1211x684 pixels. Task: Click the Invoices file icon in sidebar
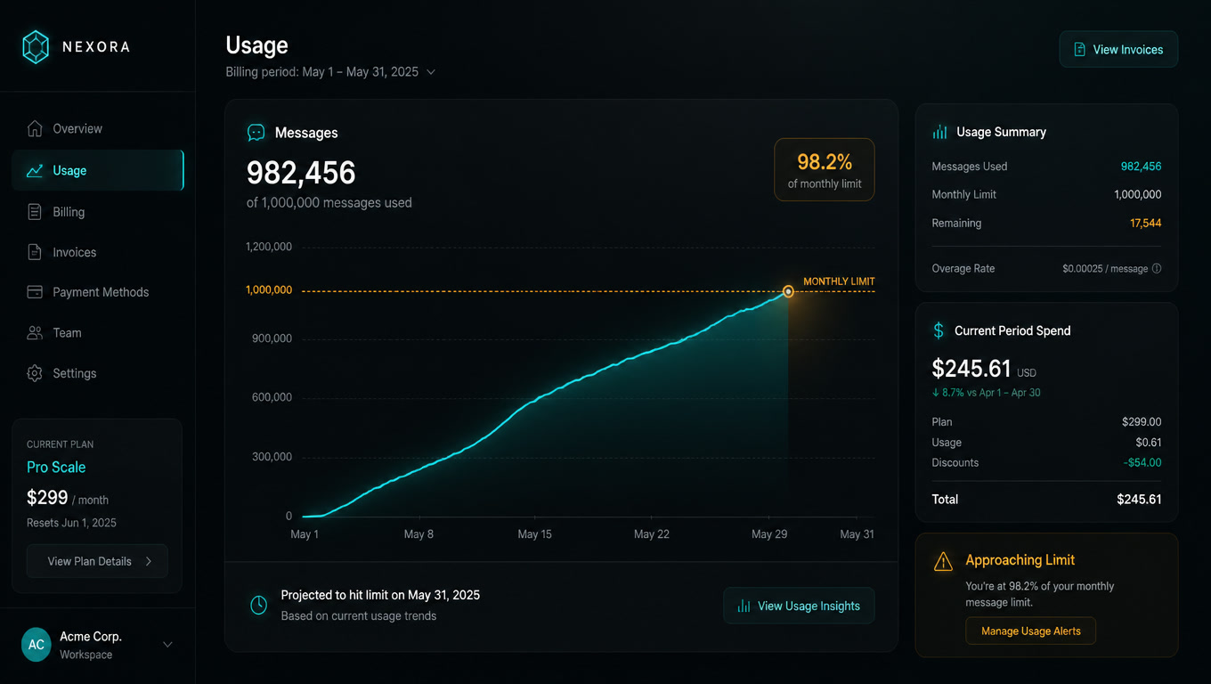click(35, 252)
